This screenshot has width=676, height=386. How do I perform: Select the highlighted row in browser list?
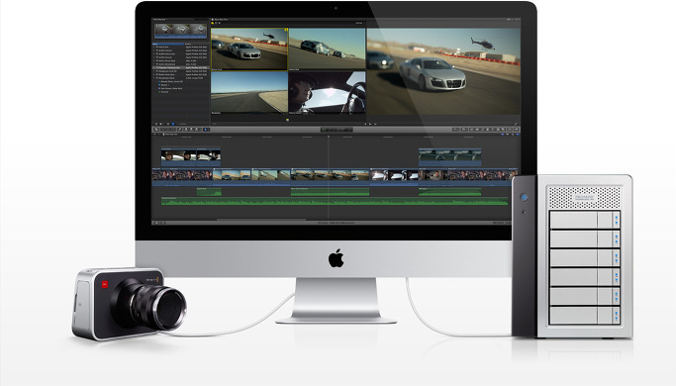point(181,67)
